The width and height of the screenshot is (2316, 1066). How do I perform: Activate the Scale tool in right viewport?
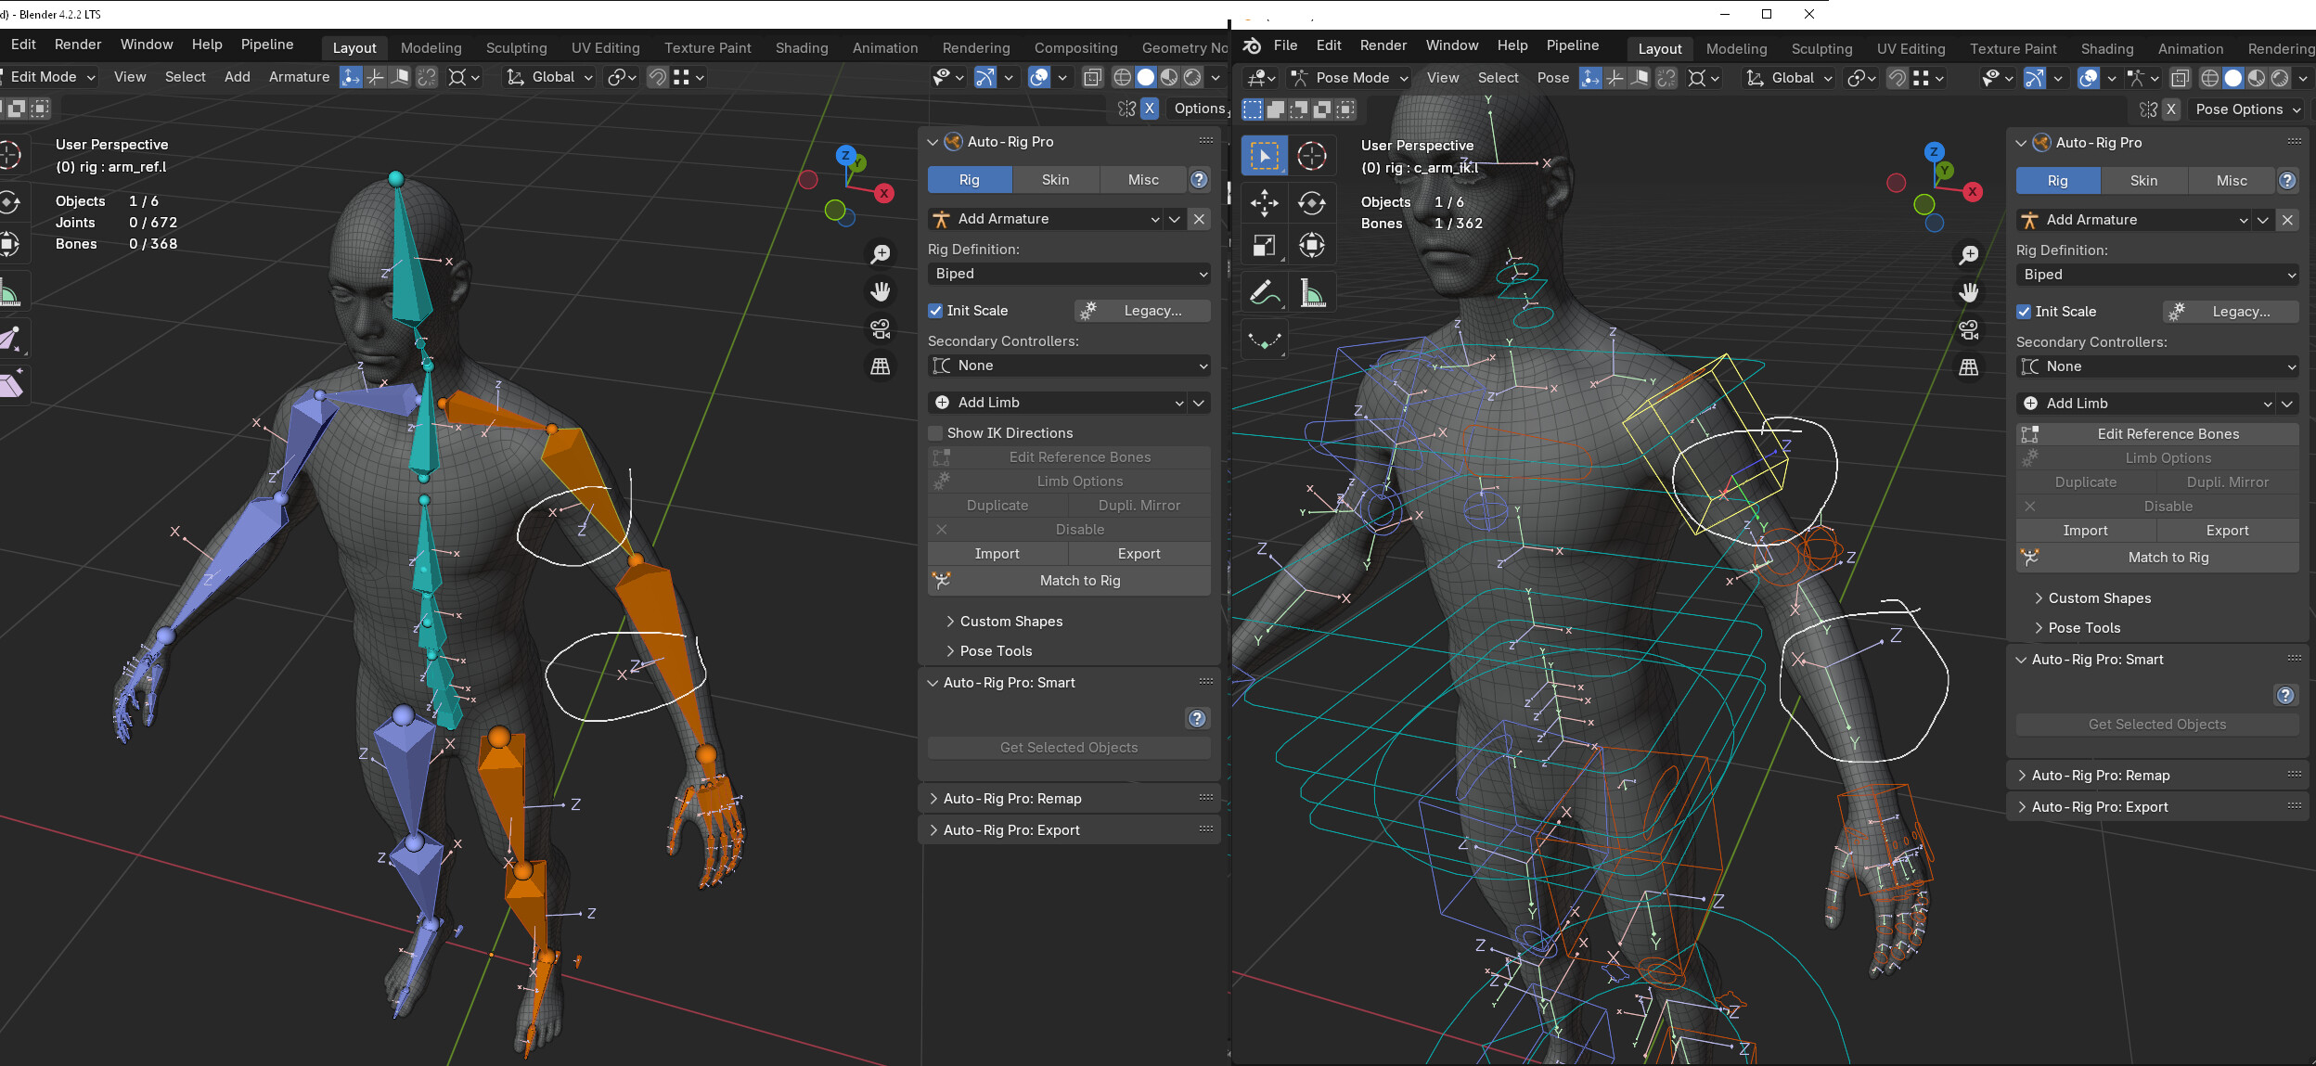(1264, 246)
